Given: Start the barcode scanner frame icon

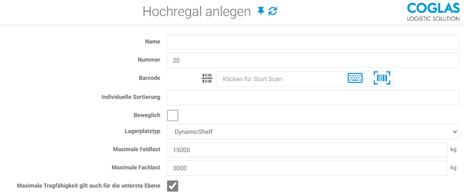Looking at the screenshot, I should pyautogui.click(x=382, y=79).
